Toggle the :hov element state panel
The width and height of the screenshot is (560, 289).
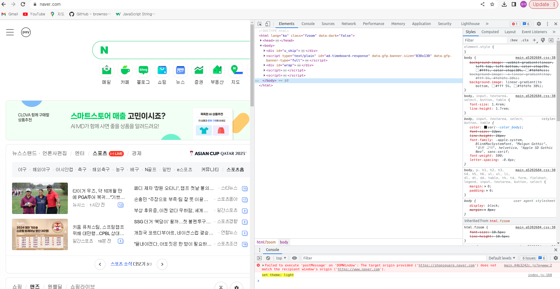[514, 40]
